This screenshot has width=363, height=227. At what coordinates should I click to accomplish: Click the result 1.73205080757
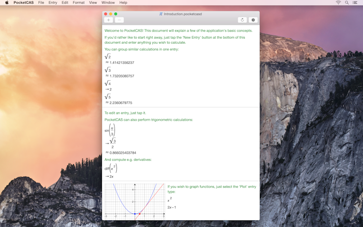point(122,76)
